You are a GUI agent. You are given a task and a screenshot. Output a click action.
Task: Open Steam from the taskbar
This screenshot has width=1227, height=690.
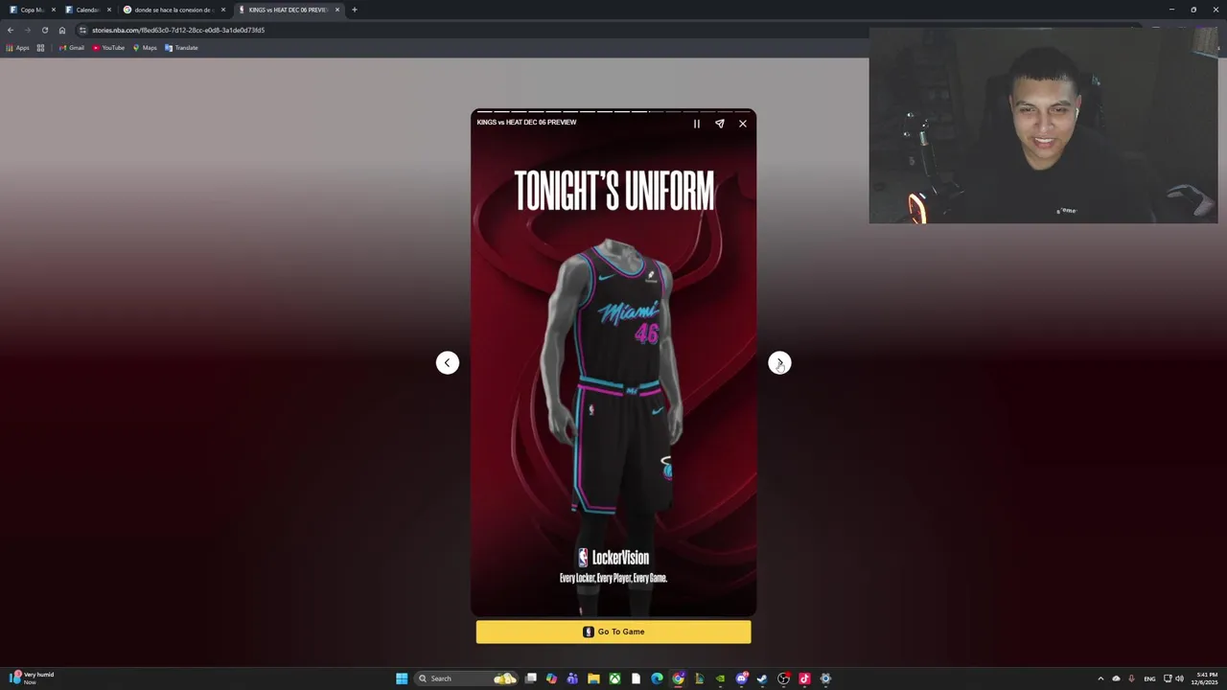pyautogui.click(x=762, y=678)
